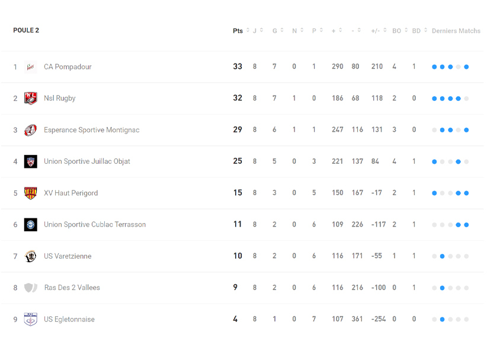Click the Ras Des 2 Vallees shield icon
This screenshot has height=353, width=487.
point(30,288)
